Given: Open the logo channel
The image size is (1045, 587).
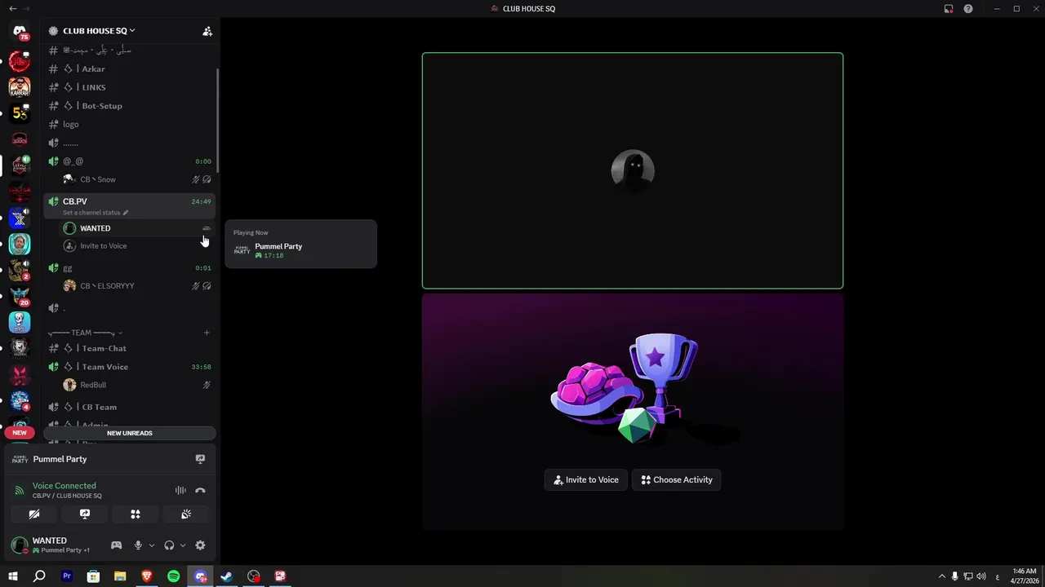Looking at the screenshot, I should pos(131,125).
